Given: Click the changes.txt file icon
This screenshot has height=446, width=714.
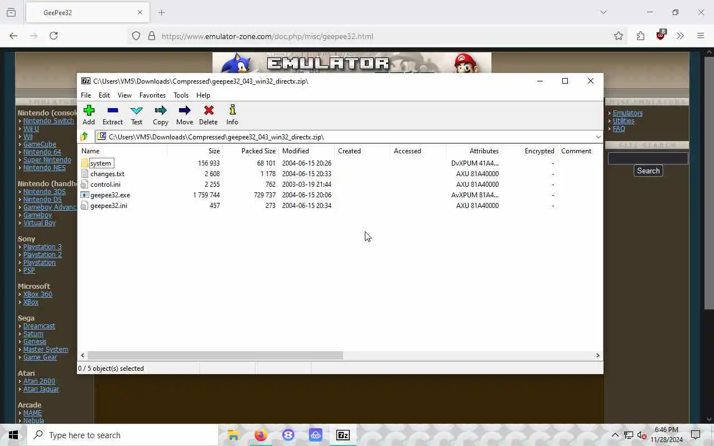Looking at the screenshot, I should pos(85,174).
